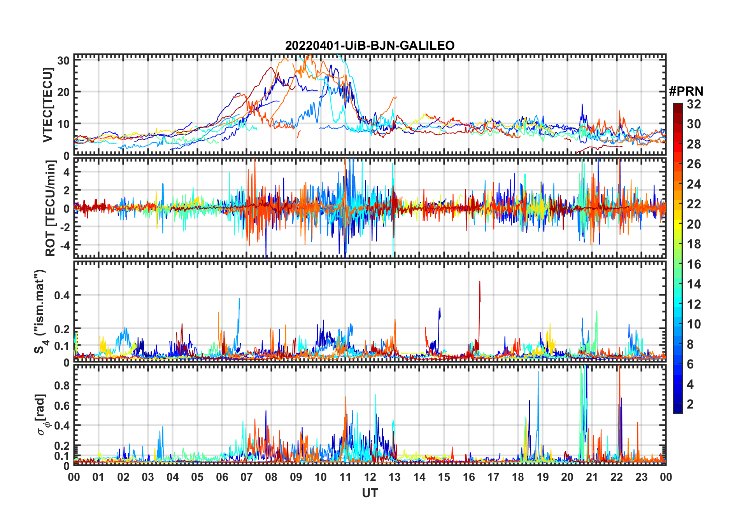Click the #PRN colorbar heading

pos(686,91)
